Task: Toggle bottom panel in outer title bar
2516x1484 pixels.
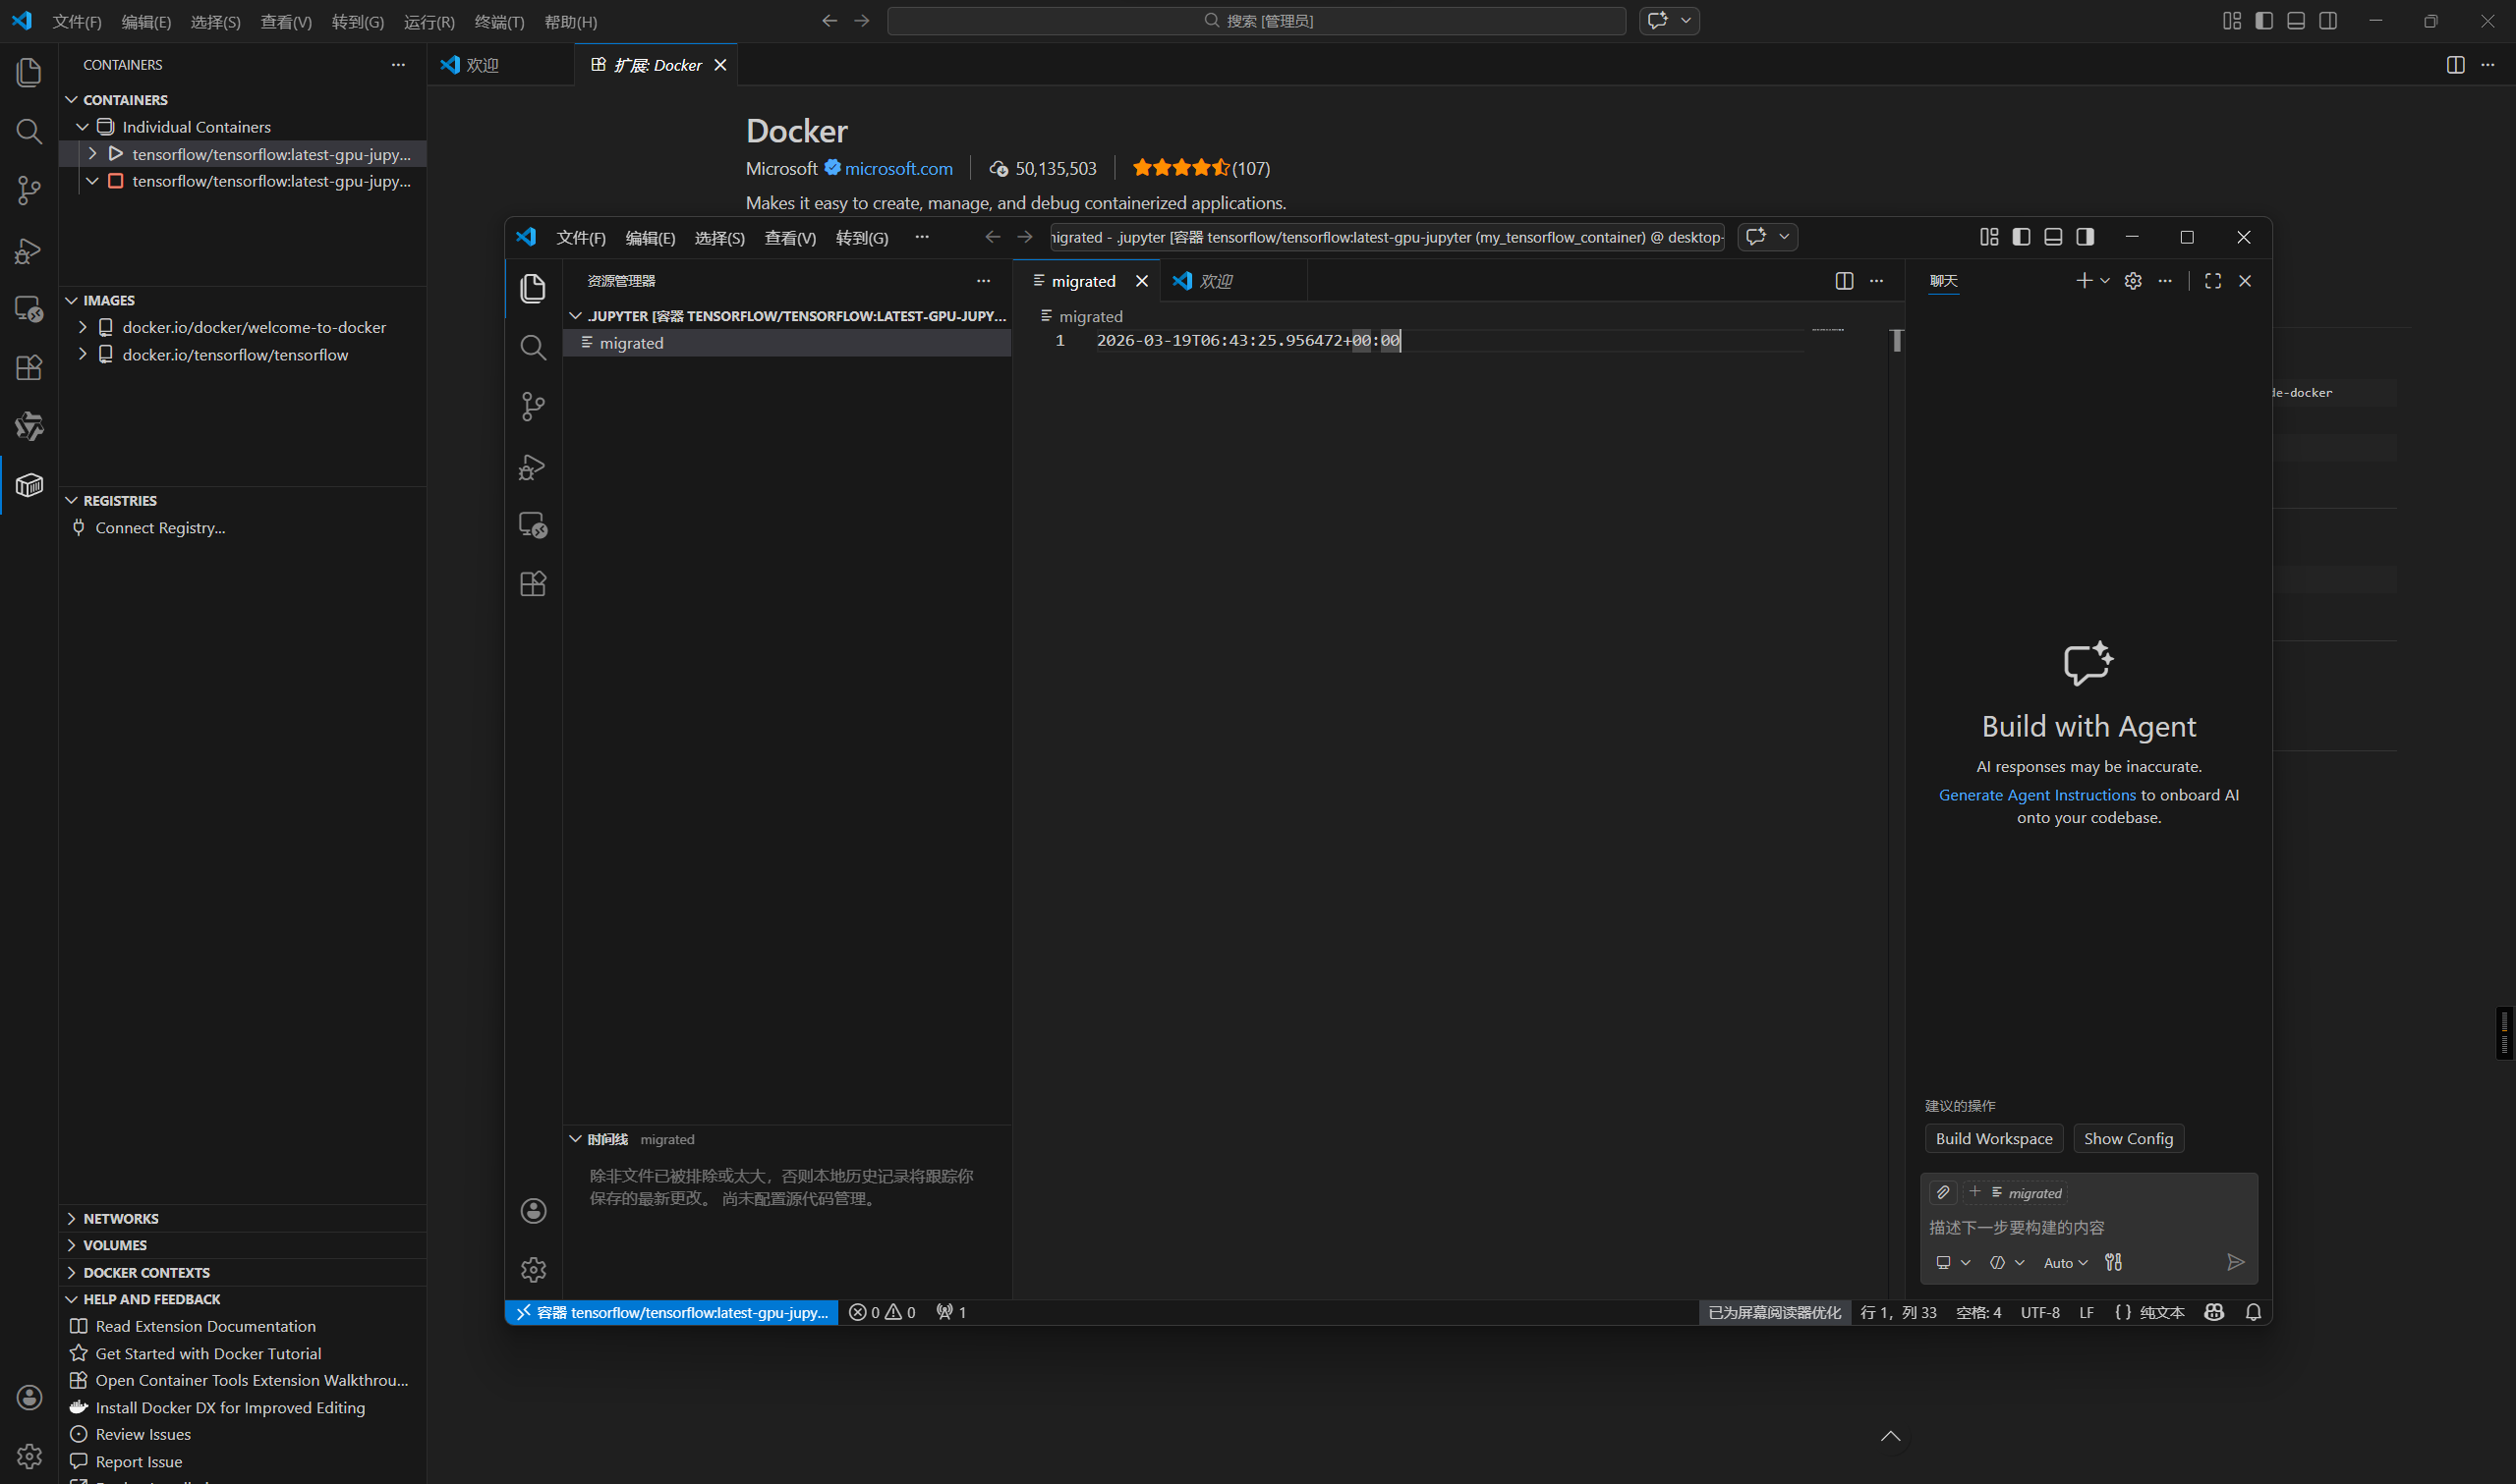Action: pos(2296,21)
